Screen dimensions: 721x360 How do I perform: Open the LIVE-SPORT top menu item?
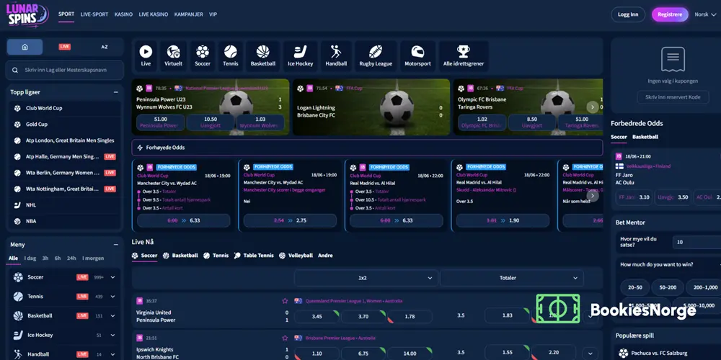coord(94,14)
